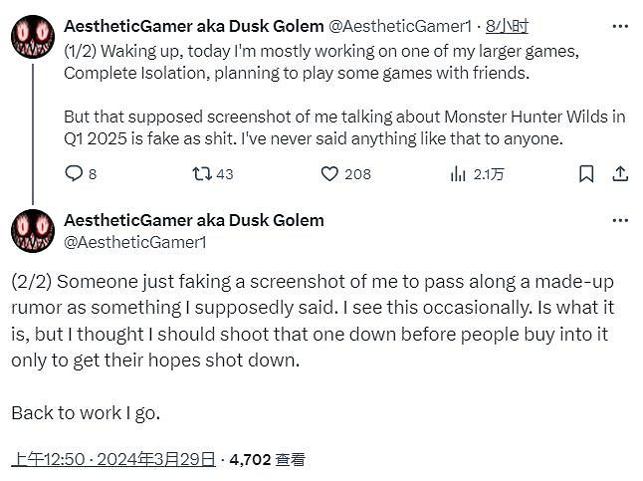Click the "4,702 查看" view count
The width and height of the screenshot is (643, 481).
coord(267,459)
